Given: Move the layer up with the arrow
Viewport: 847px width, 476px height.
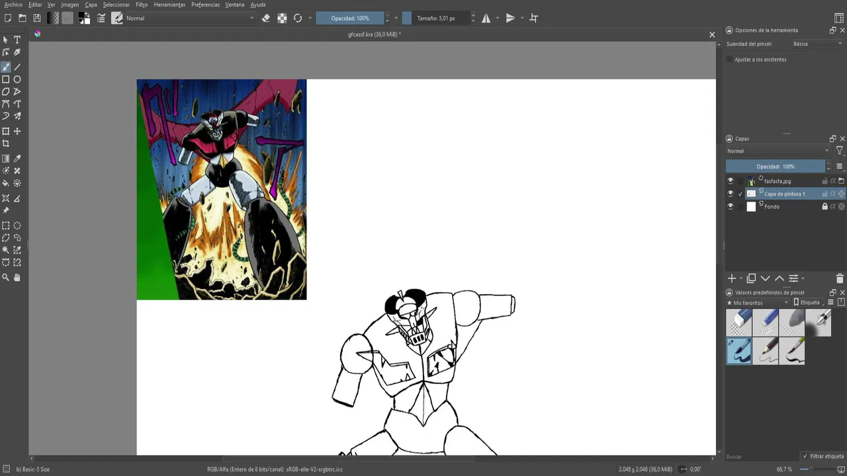Looking at the screenshot, I should pos(780,279).
